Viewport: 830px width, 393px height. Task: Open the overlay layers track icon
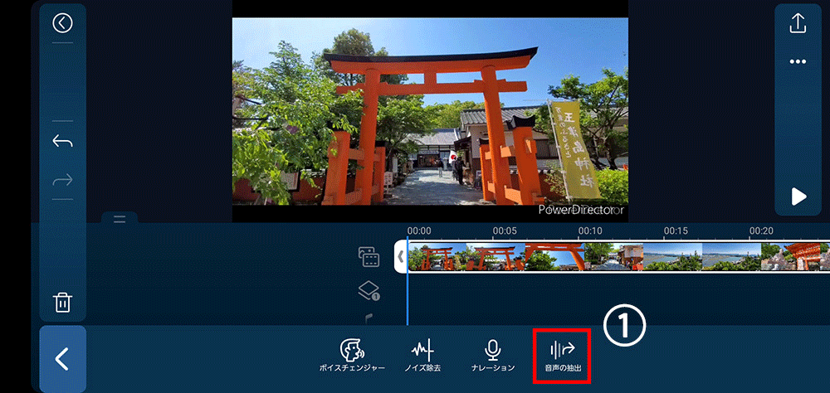click(369, 291)
